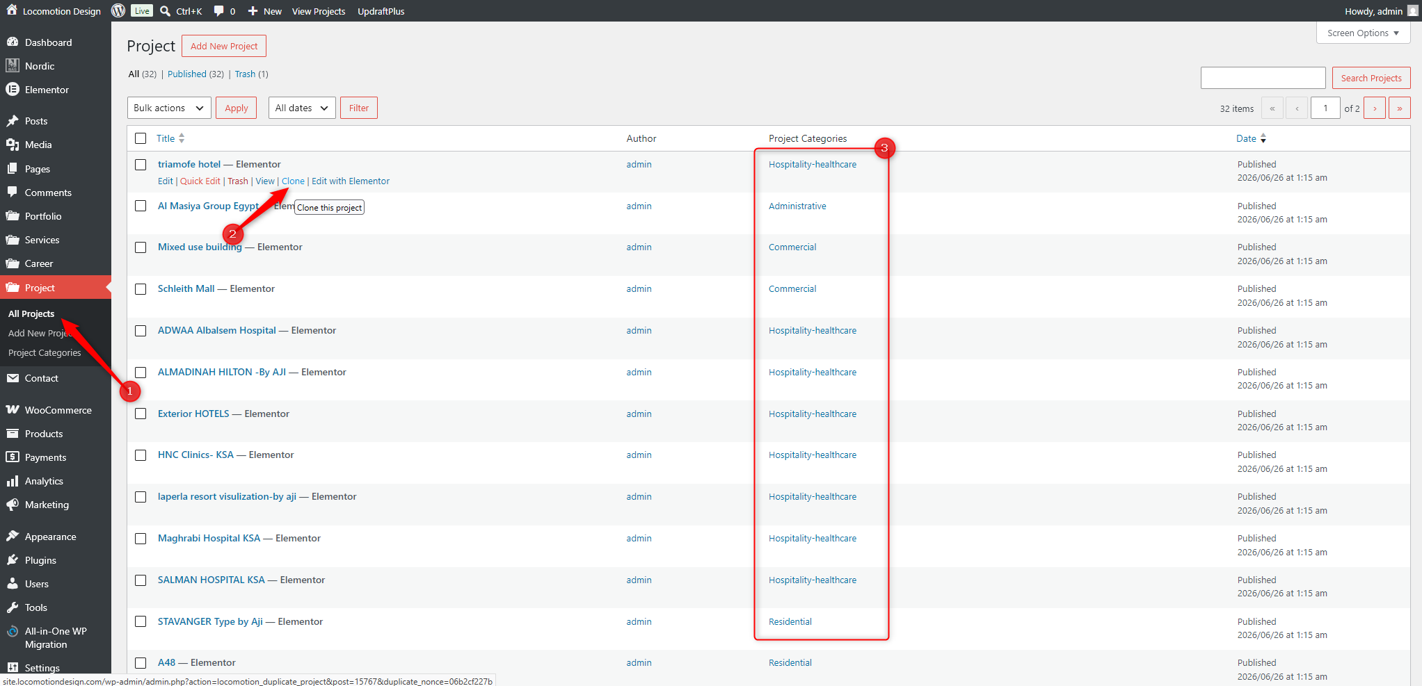Click the Filter button
Viewport: 1422px width, 686px height.
click(x=359, y=108)
